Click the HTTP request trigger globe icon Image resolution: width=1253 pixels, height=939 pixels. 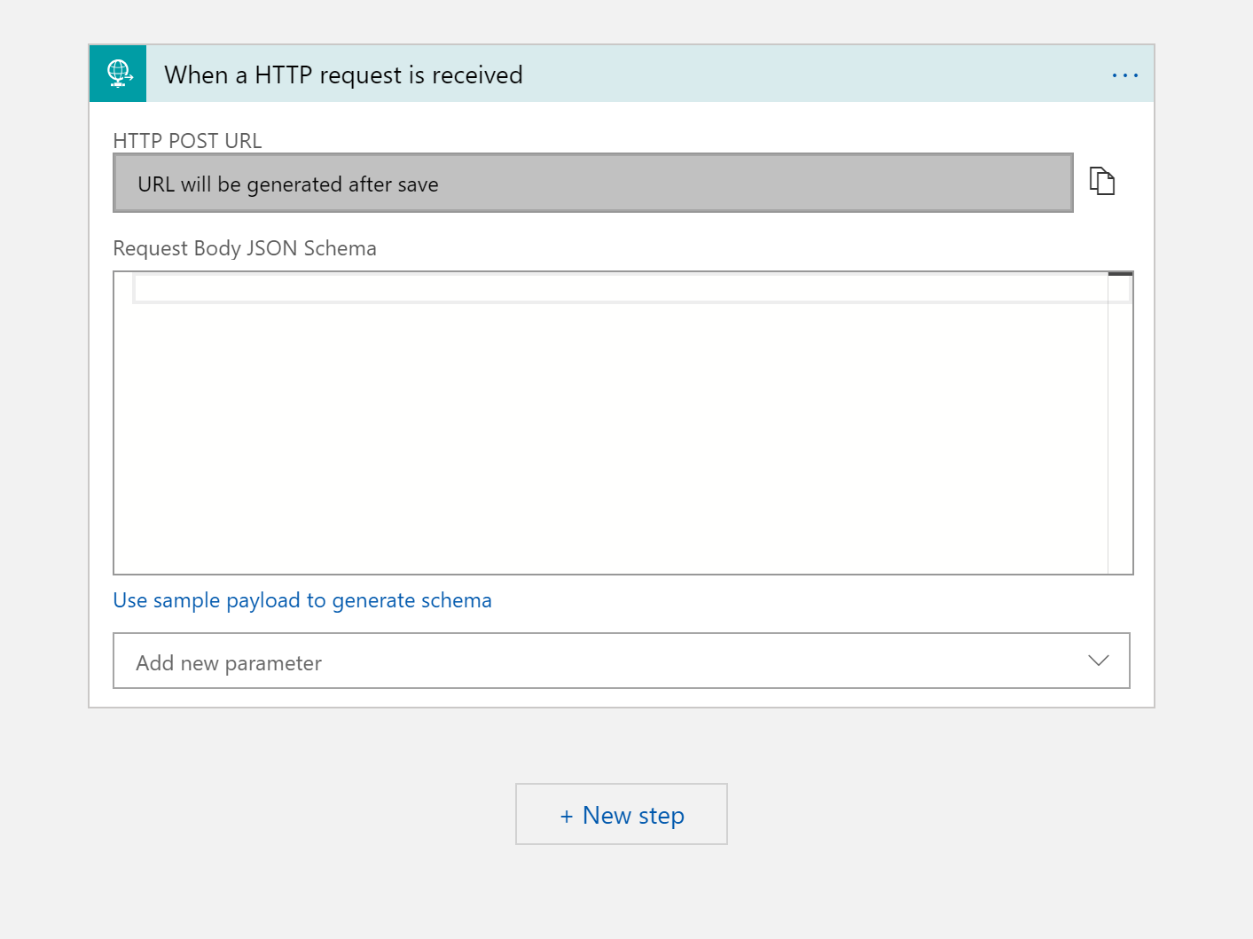(118, 74)
